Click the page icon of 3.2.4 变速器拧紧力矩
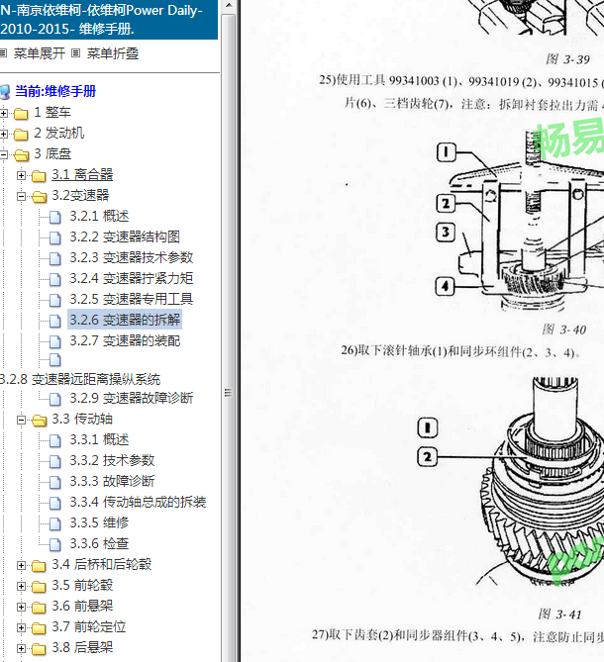Screen dimensions: 604x662 tap(55, 279)
